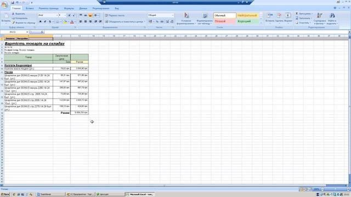Apply the comma thousands separator style
Image resolution: width=351 pixels, height=197 pixels.
pos(162,22)
